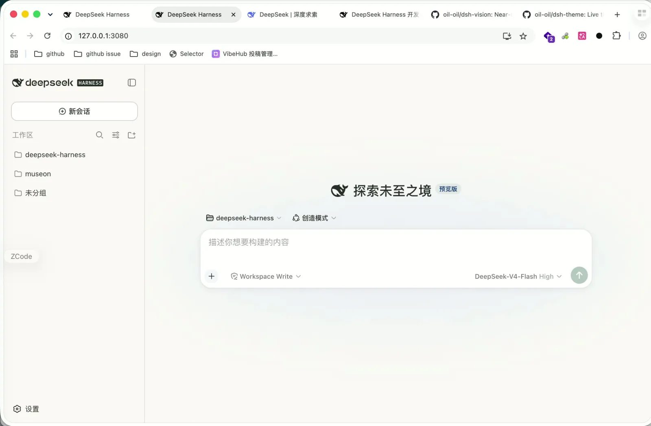651x426 pixels.
Task: Open the VibeHub 投稿管理 bookmark
Action: pos(245,54)
